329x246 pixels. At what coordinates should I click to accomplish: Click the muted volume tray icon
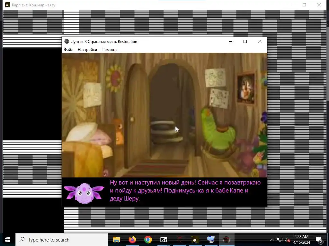point(287,240)
